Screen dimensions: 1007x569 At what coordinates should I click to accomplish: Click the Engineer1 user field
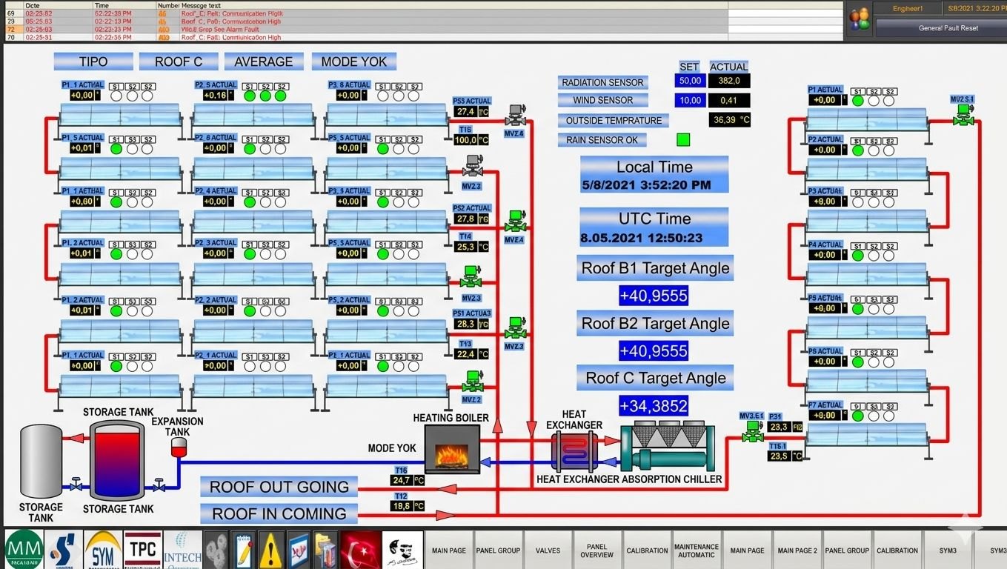[908, 8]
